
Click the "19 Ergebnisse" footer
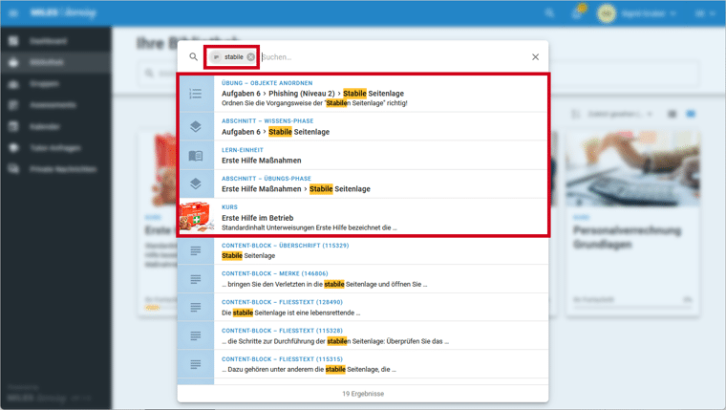pyautogui.click(x=363, y=393)
